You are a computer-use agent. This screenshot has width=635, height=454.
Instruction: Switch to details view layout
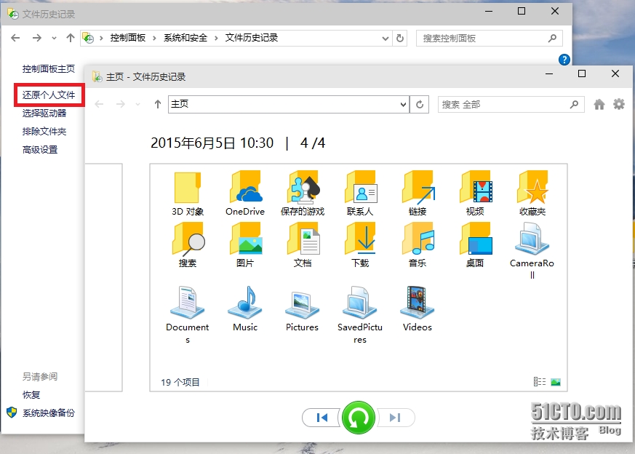tap(540, 381)
